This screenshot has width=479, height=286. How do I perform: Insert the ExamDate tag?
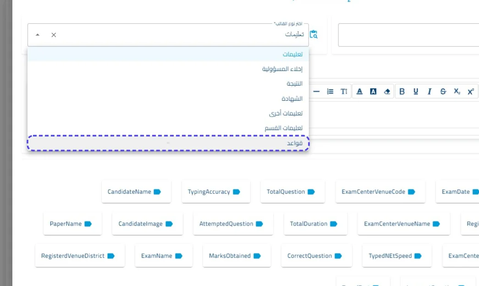tap(457, 192)
